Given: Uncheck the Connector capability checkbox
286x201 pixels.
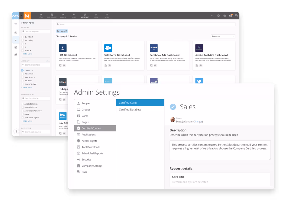Looking at the screenshot, I should 22,70.
